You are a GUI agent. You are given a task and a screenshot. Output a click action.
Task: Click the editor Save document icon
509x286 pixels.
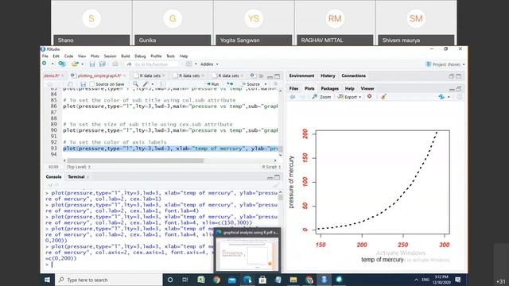click(x=83, y=84)
